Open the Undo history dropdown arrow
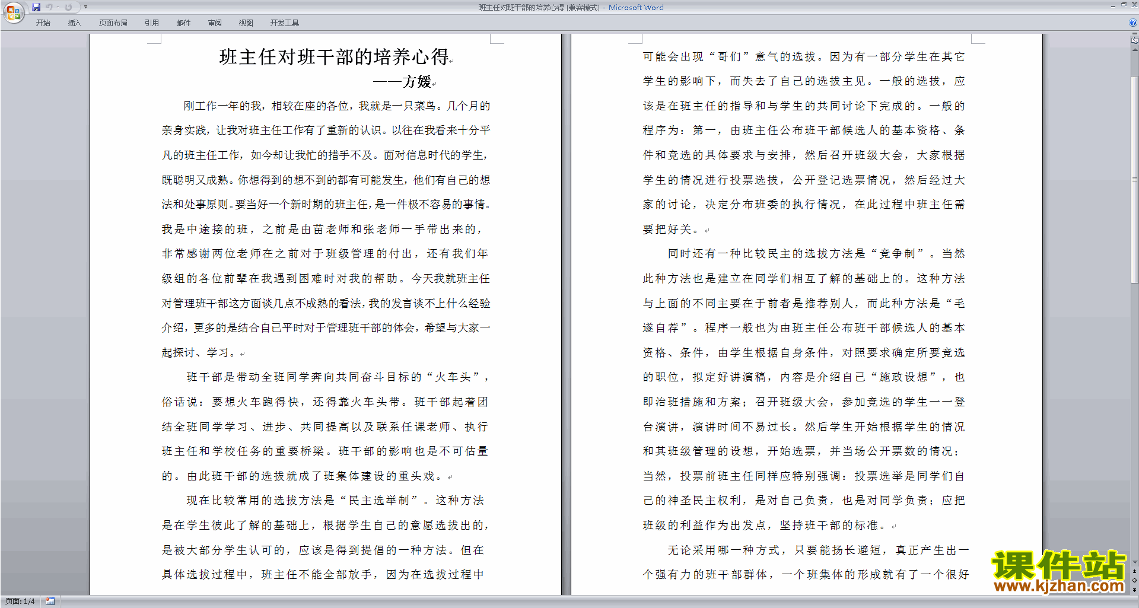This screenshot has width=1139, height=608. pos(58,7)
